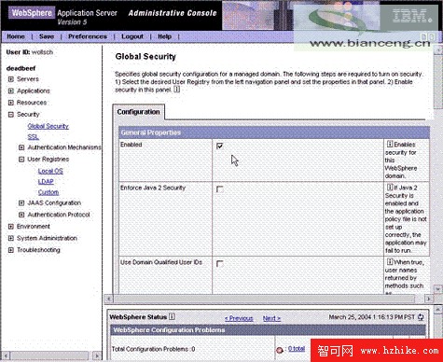
Task: Click the Servers tree label
Action: [28, 79]
